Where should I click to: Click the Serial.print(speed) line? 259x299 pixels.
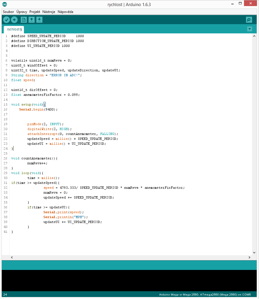point(63,212)
